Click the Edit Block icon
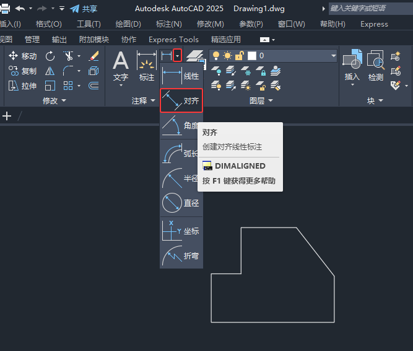The image size is (413, 351). coord(396,71)
